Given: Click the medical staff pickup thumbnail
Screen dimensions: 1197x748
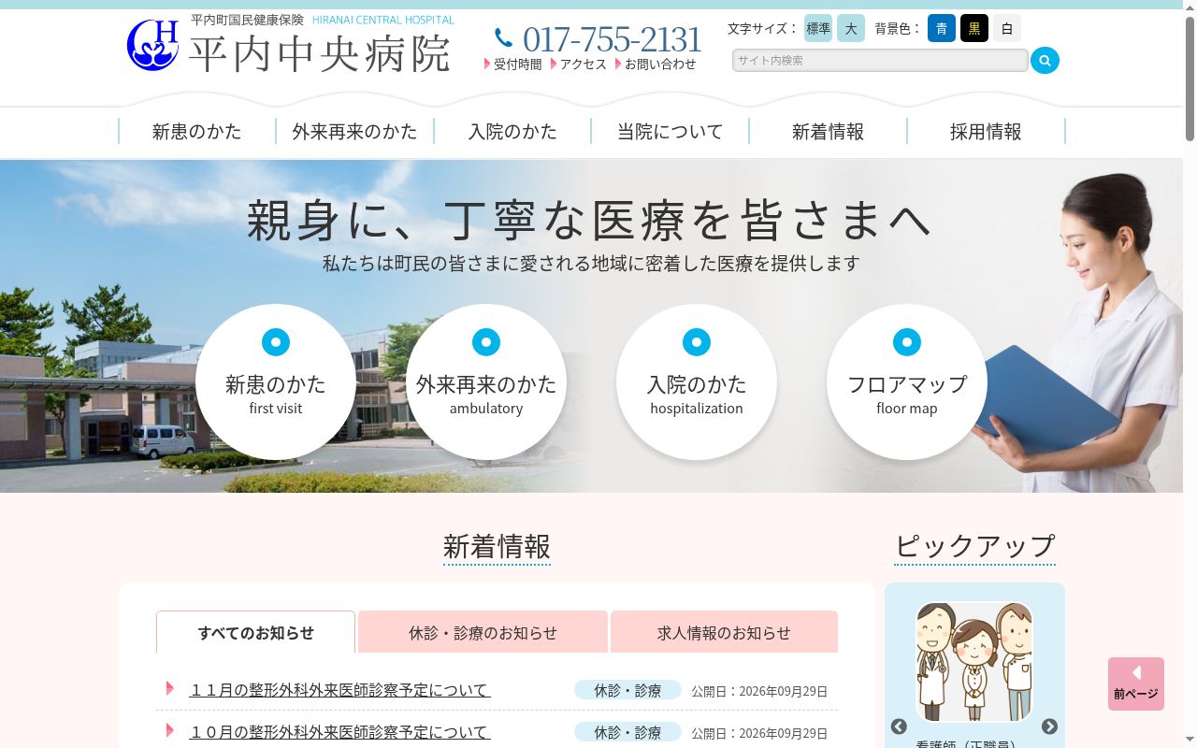Looking at the screenshot, I should [x=974, y=662].
